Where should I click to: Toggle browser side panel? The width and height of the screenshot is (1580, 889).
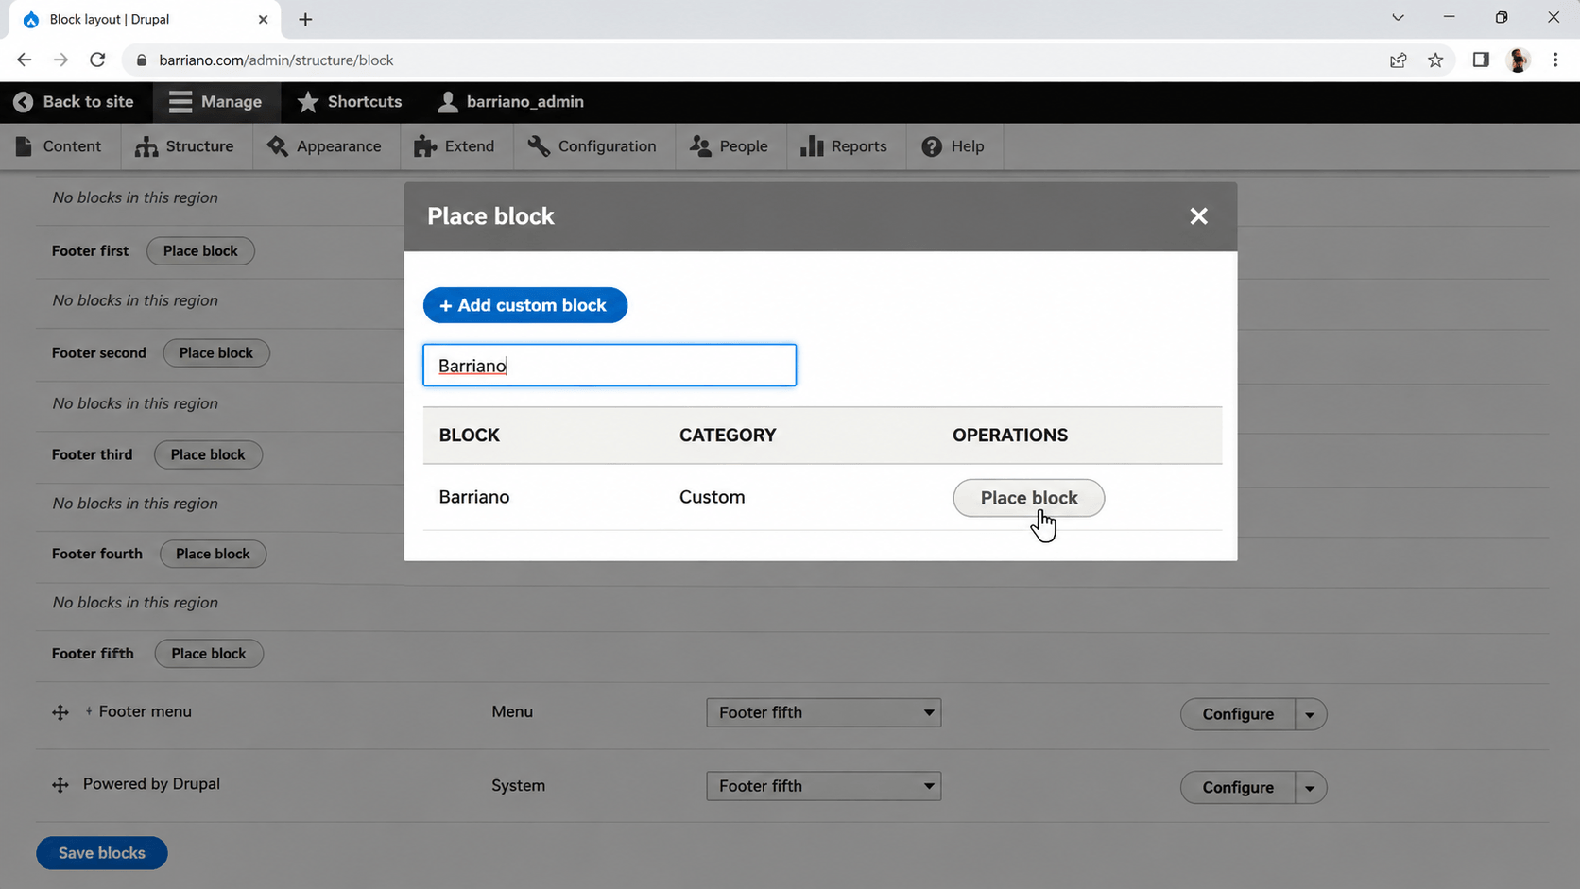(x=1481, y=60)
